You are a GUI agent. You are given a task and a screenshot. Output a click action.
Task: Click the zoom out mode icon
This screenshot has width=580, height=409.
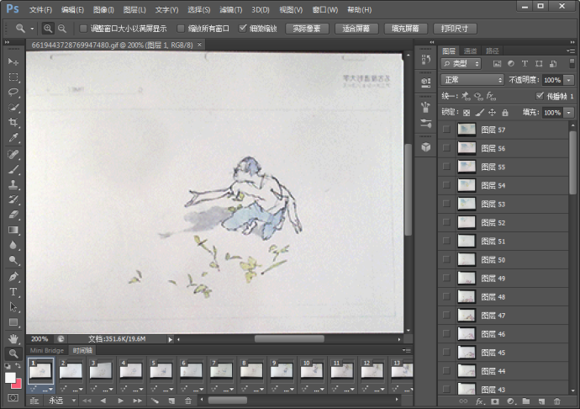[62, 29]
